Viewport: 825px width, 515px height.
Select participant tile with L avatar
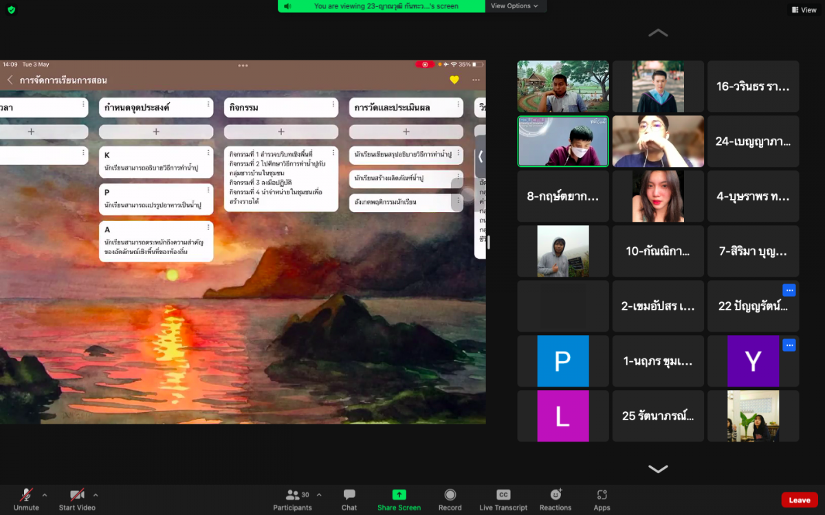[563, 416]
